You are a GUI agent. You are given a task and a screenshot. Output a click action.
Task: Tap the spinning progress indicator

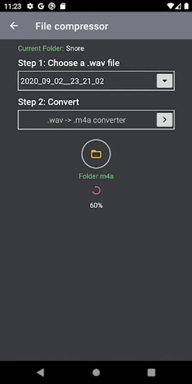point(96,190)
